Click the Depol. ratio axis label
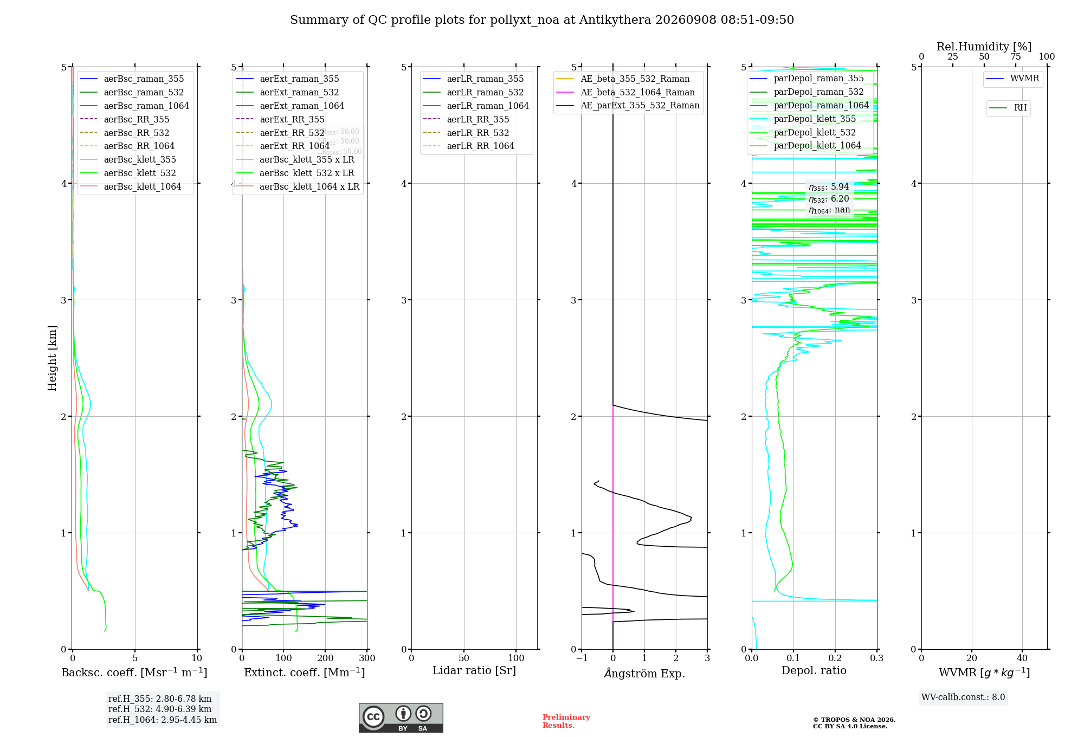The image size is (1084, 737). [814, 671]
